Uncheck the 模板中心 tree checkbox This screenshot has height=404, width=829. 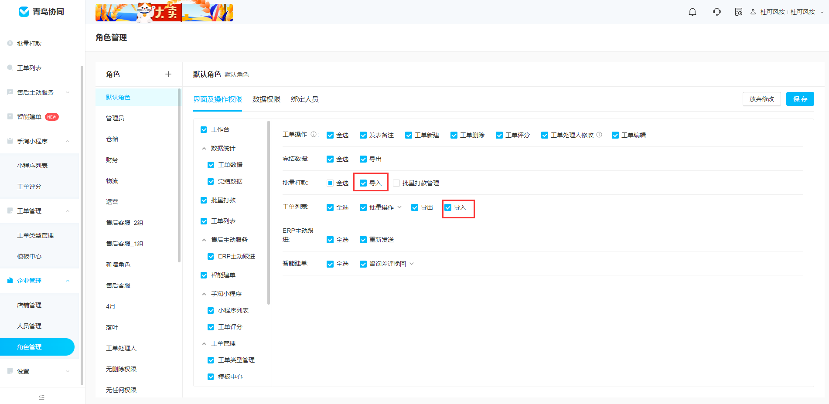click(x=211, y=377)
